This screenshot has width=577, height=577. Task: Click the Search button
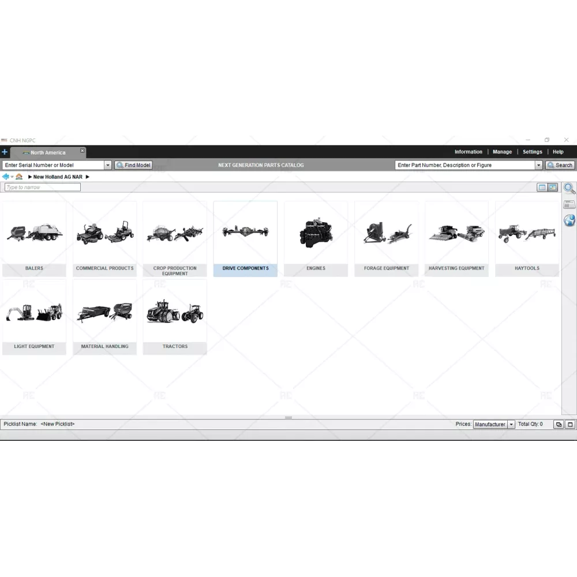560,165
